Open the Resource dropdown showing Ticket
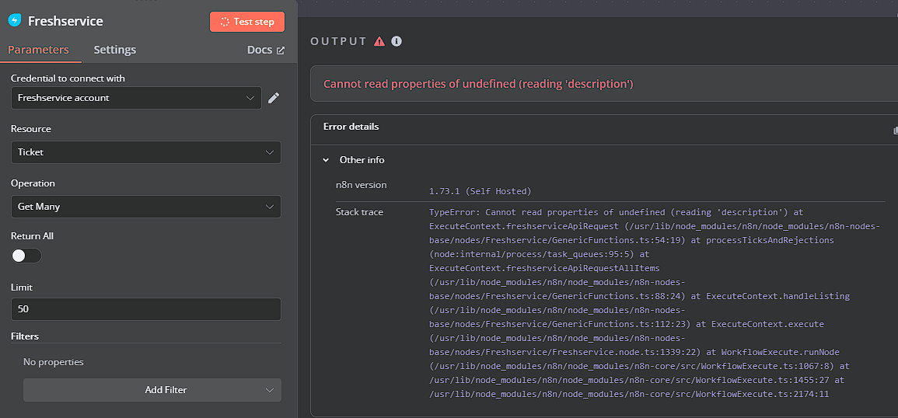This screenshot has height=418, width=898. pos(146,152)
